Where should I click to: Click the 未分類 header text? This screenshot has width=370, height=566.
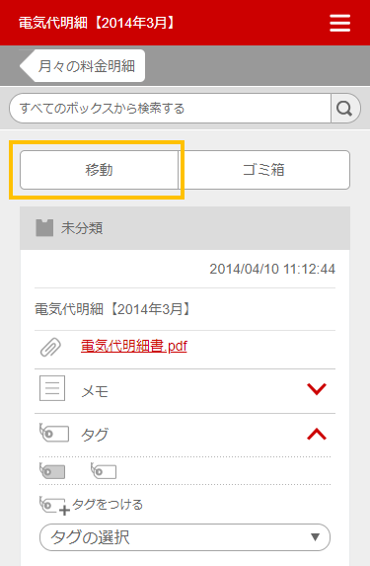(82, 228)
